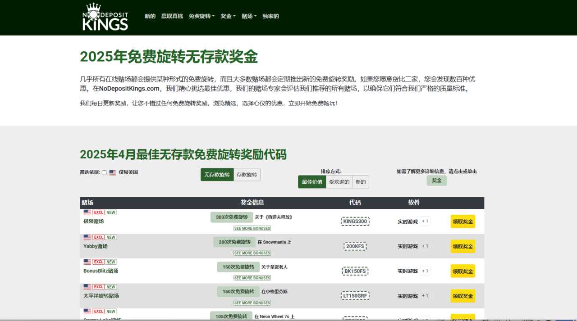
Task: Click the US flag icon beside 仅限美国
Action: pyautogui.click(x=113, y=172)
